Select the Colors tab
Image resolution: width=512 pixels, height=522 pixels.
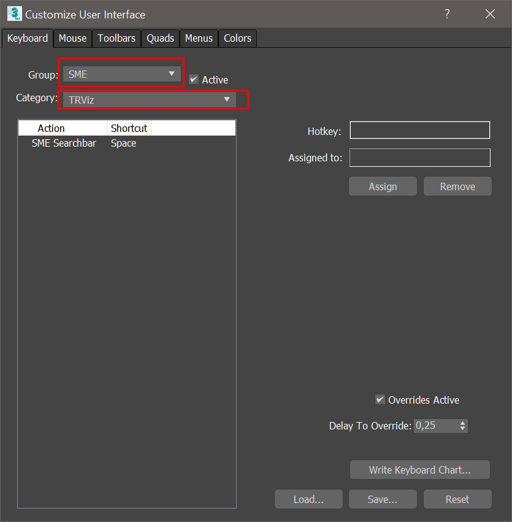coord(237,38)
